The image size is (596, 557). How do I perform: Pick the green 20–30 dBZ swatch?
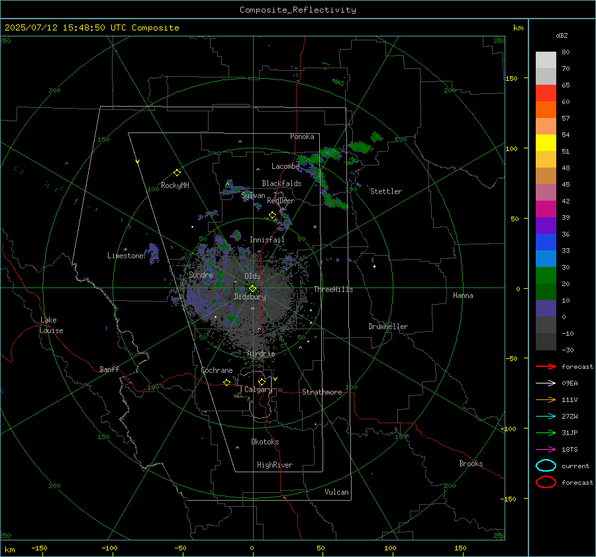[x=546, y=276]
